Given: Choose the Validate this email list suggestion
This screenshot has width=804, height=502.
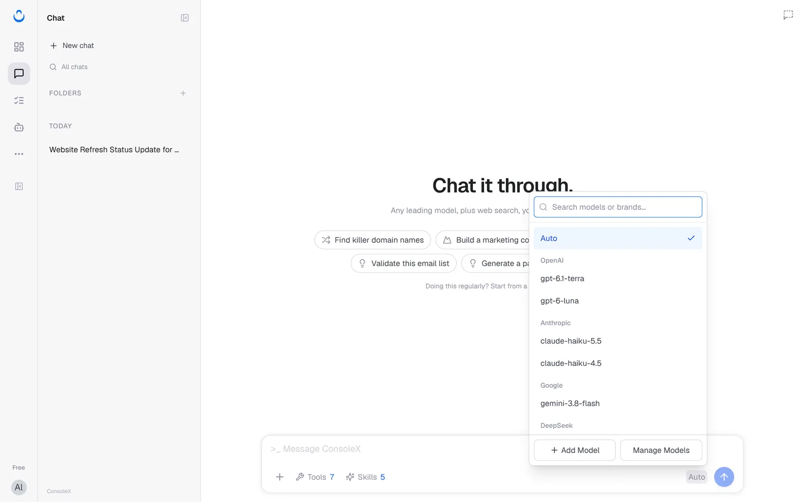Looking at the screenshot, I should click(404, 263).
